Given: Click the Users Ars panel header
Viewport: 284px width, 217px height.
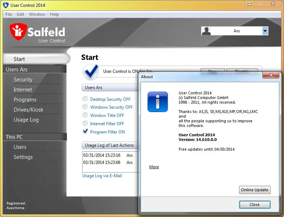Looking at the screenshot, I should click(110, 88).
